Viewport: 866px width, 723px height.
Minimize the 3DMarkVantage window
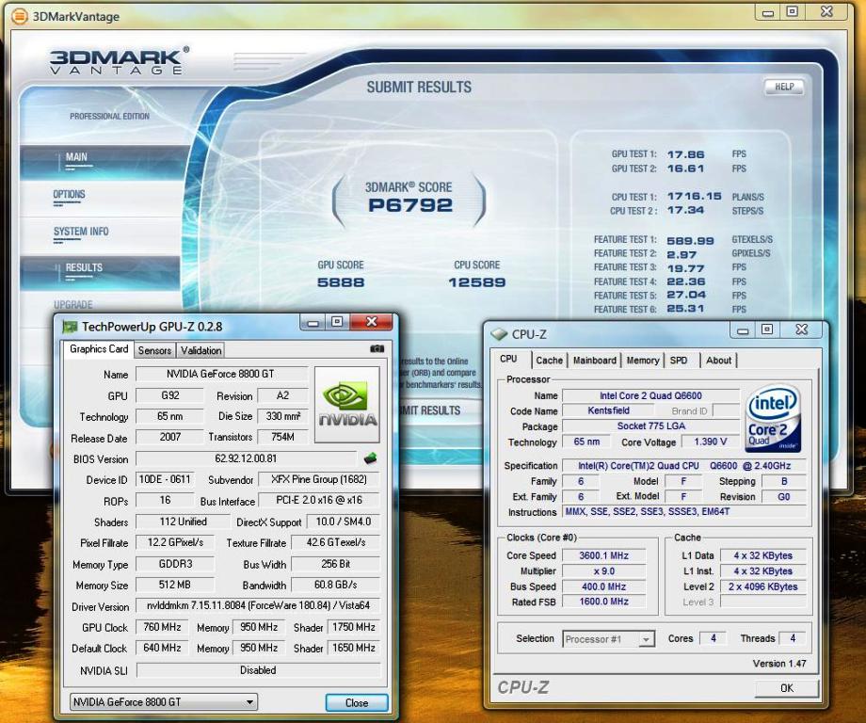768,12
